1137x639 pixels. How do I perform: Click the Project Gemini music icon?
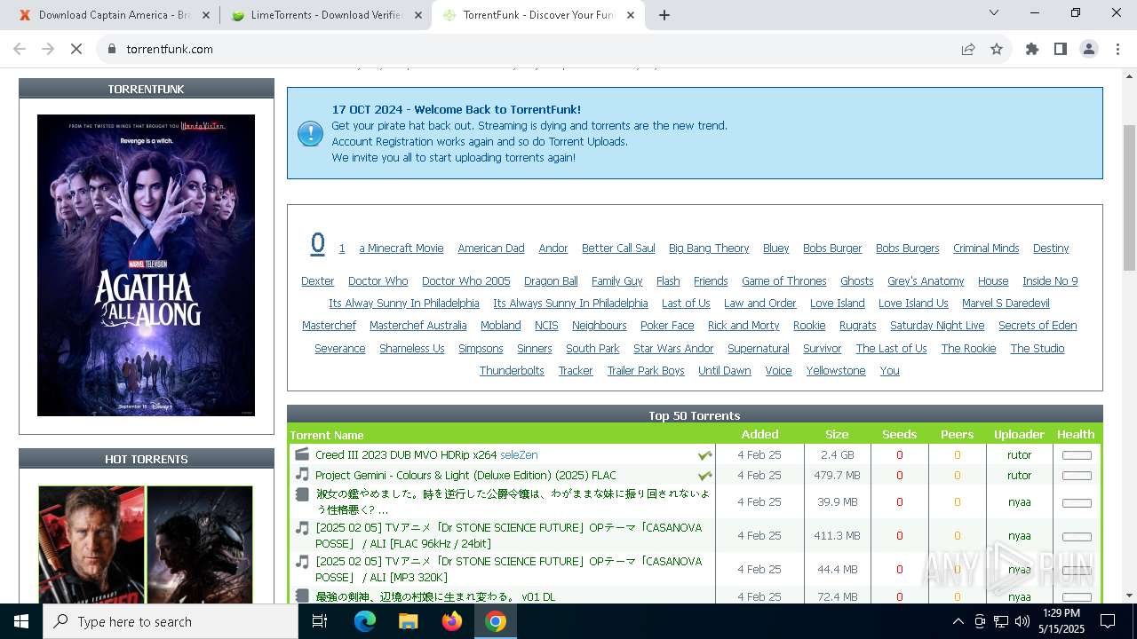pyautogui.click(x=302, y=475)
